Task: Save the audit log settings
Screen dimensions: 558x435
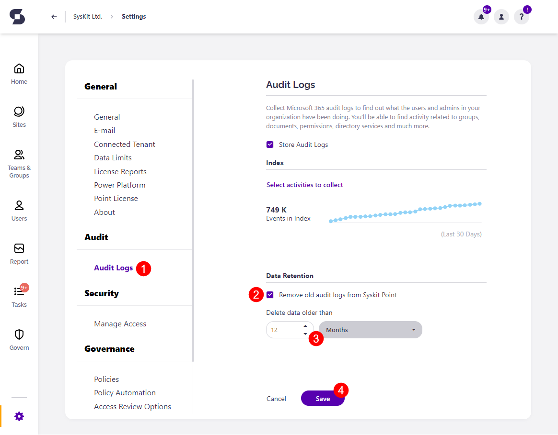Action: pos(323,398)
